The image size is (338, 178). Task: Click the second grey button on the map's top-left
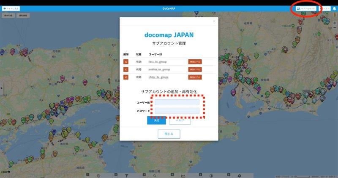pyautogui.click(x=23, y=16)
